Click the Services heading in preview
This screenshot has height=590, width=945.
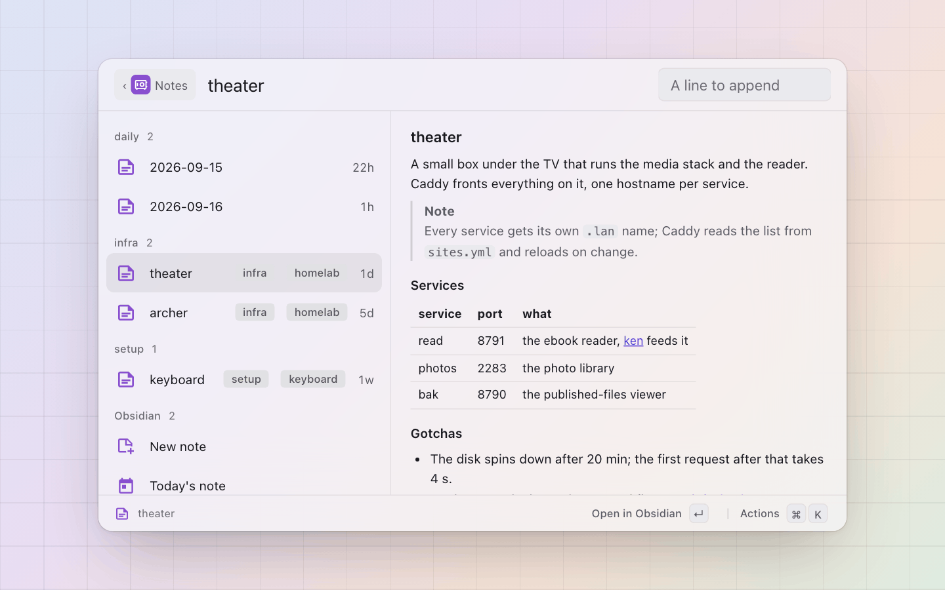click(x=437, y=285)
